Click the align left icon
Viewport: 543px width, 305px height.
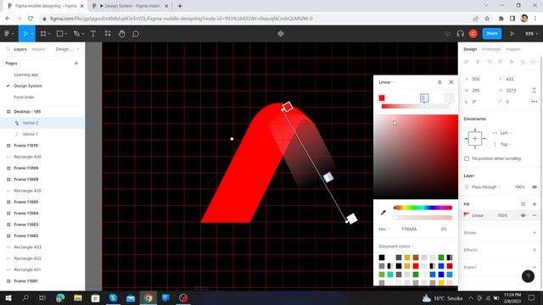[466, 62]
